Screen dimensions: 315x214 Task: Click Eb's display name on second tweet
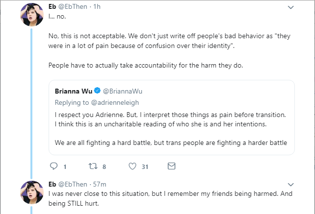(52, 184)
